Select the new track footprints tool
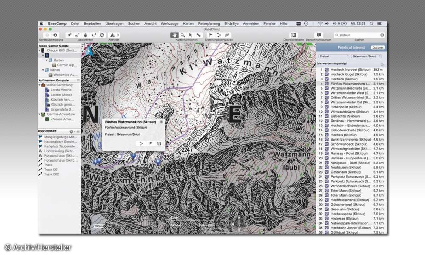The width and height of the screenshot is (425, 255). coord(227,35)
